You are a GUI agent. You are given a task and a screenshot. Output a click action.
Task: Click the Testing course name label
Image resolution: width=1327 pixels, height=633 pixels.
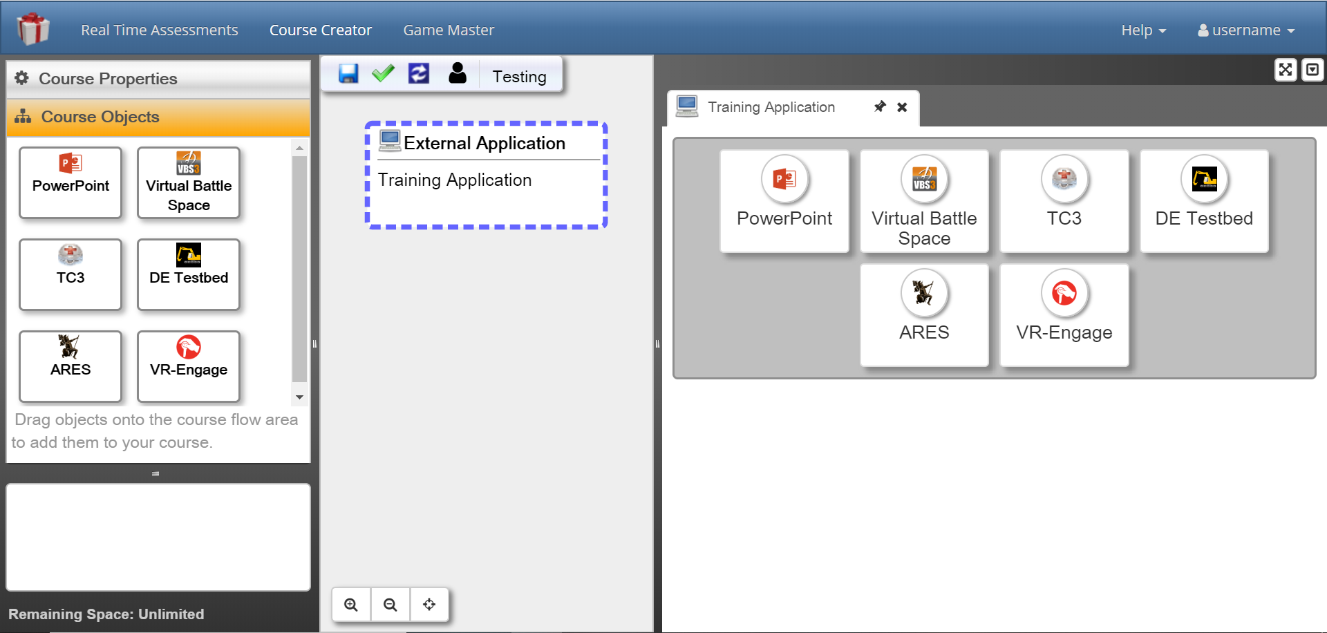point(519,77)
